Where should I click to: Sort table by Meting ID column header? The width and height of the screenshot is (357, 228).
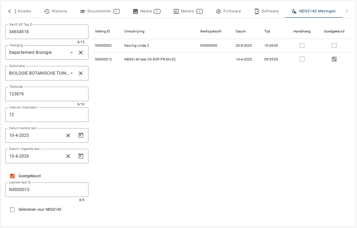[102, 31]
